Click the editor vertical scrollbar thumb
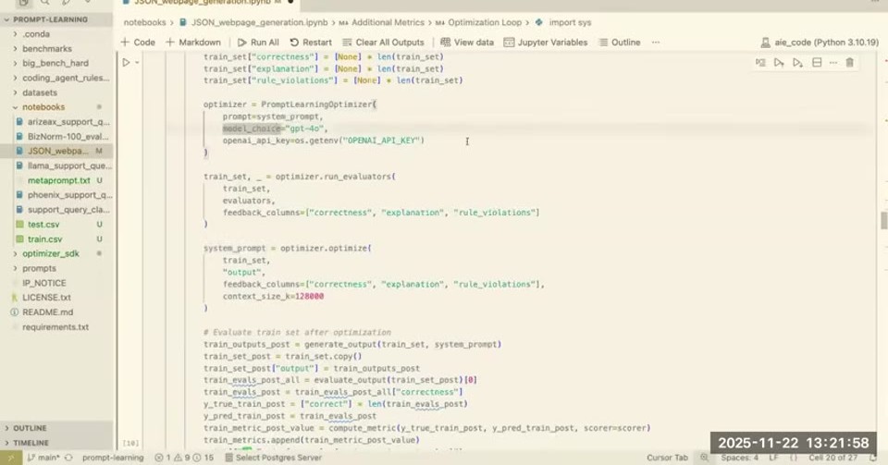This screenshot has width=888, height=465. pos(884,220)
